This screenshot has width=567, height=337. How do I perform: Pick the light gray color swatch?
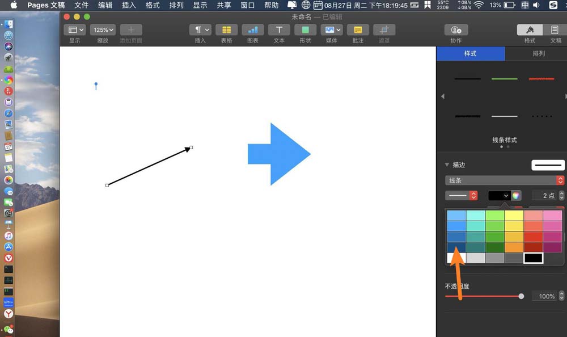tap(476, 258)
